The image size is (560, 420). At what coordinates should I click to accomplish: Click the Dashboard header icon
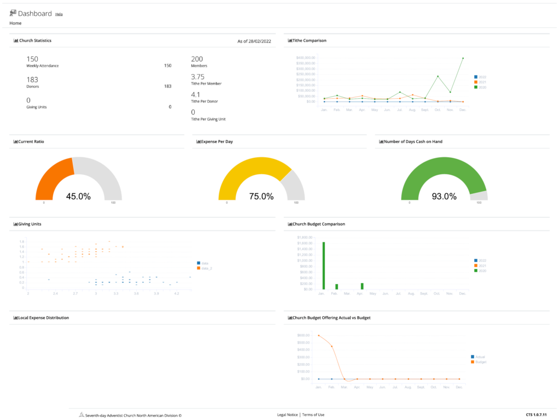point(13,13)
